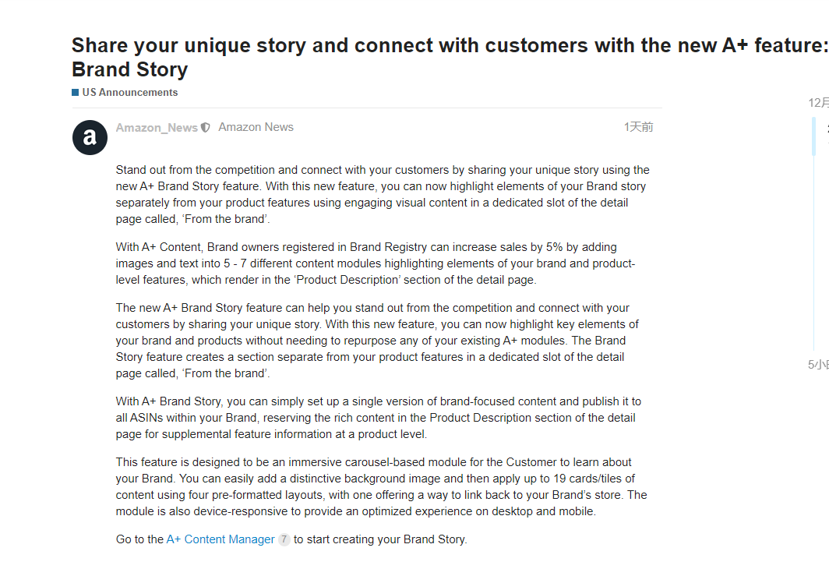Click the middle of the vertical timeline track

pos(813,249)
